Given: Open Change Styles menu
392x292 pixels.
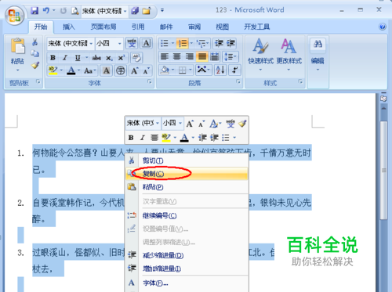Looking at the screenshot, I should point(289,55).
